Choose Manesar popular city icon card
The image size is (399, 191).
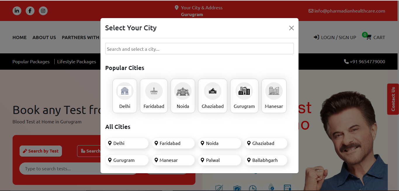pyautogui.click(x=274, y=96)
